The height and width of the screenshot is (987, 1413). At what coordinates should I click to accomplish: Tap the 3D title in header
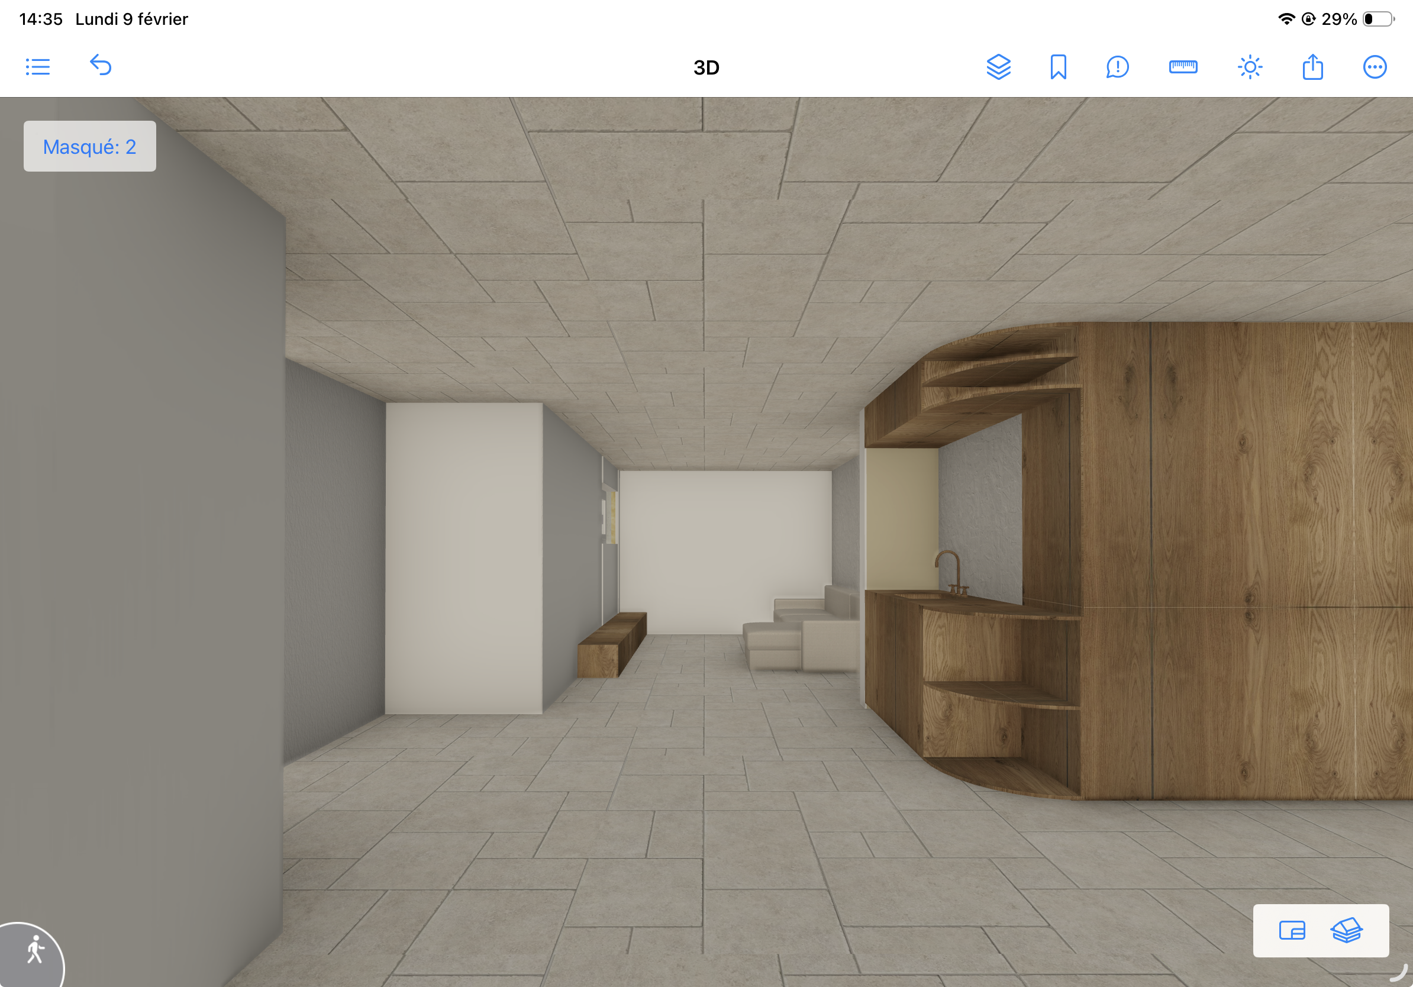706,67
